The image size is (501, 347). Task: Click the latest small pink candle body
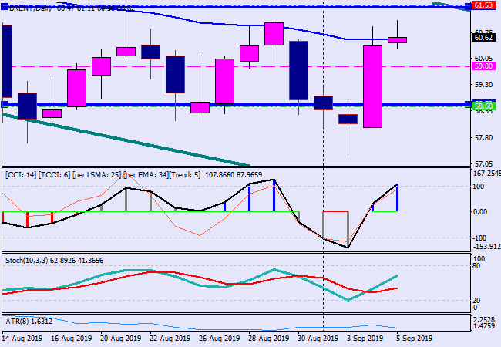pos(397,39)
